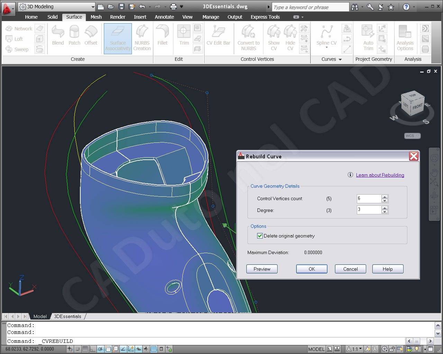
Task: Select the 3DEssentials layout tab
Action: point(67,316)
